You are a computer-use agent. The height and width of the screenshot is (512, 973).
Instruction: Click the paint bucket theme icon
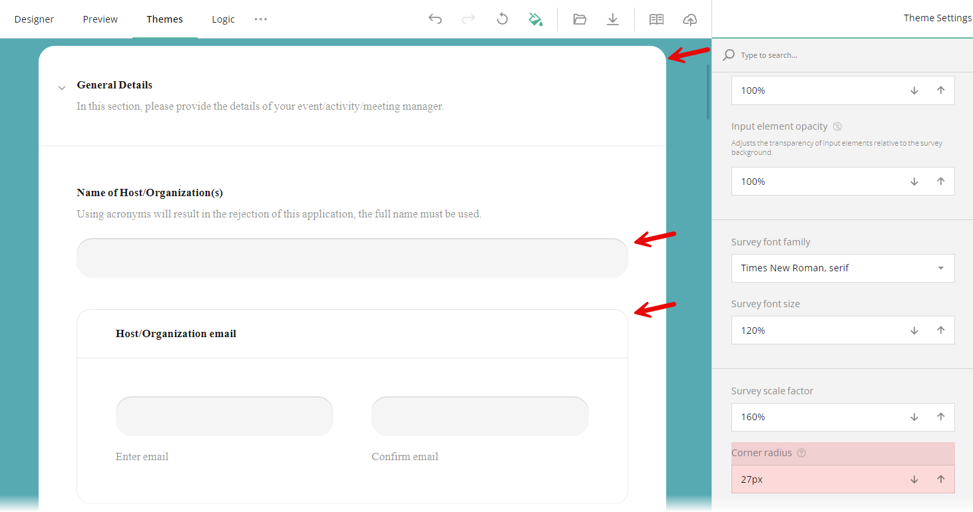point(536,19)
